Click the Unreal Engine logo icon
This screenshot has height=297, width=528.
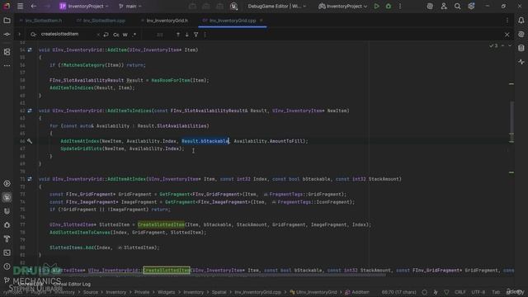(233, 6)
